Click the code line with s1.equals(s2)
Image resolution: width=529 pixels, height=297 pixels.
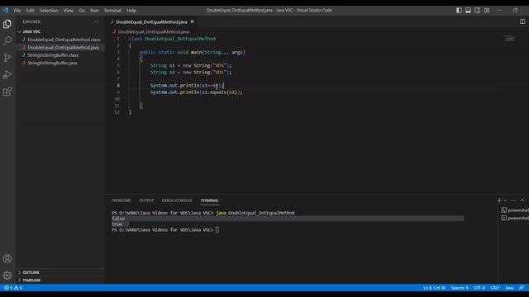196,92
